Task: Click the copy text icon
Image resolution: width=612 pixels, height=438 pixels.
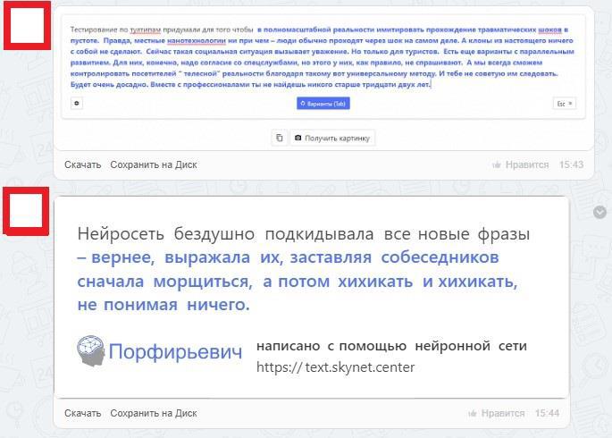Action: [x=280, y=138]
